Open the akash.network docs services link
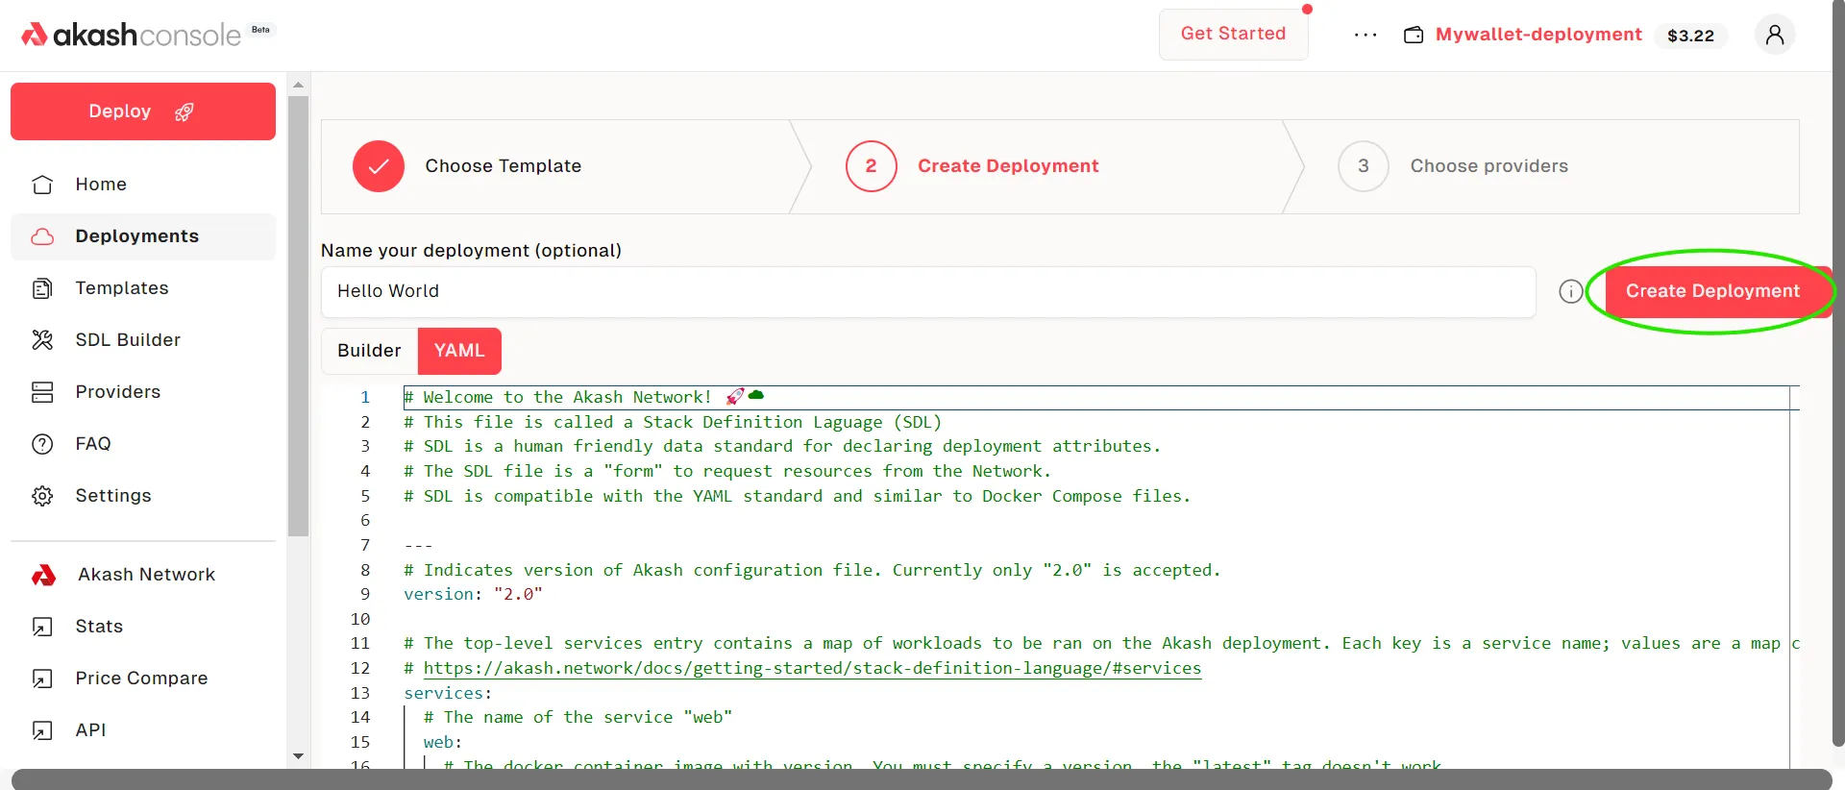The height and width of the screenshot is (790, 1845). click(812, 669)
